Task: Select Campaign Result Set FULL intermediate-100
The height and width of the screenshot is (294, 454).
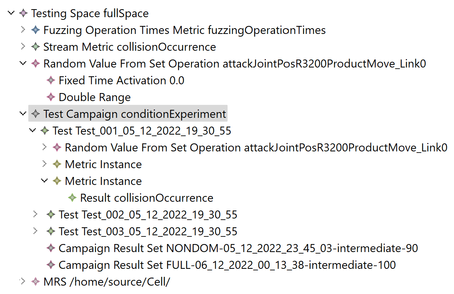Action: coord(227,265)
